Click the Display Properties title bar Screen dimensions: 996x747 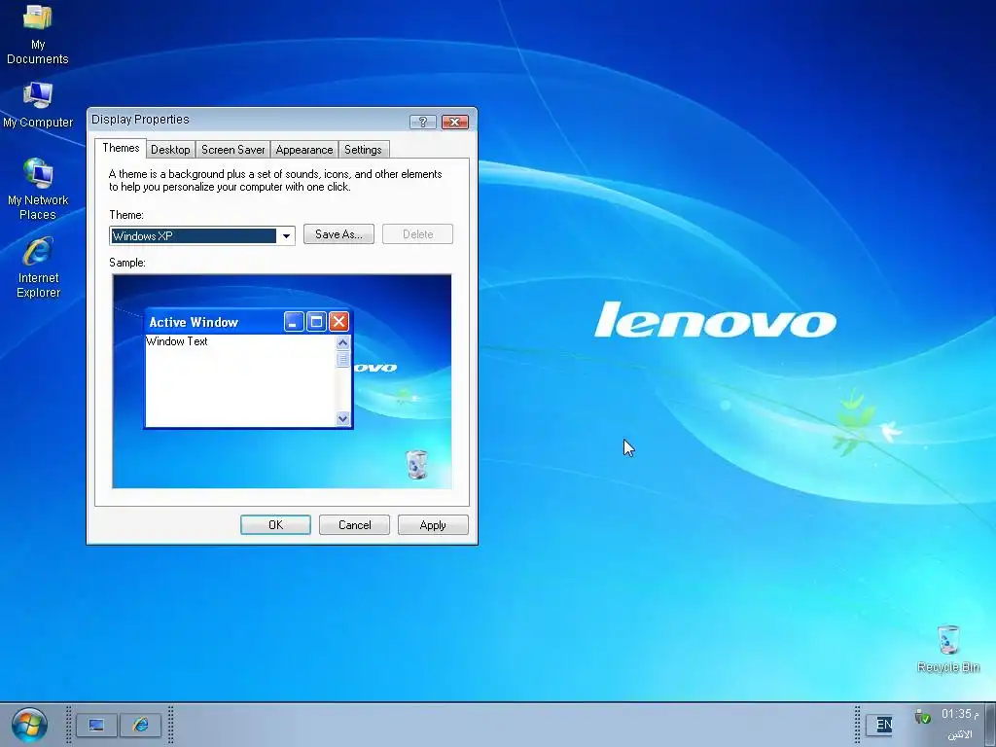coord(248,120)
